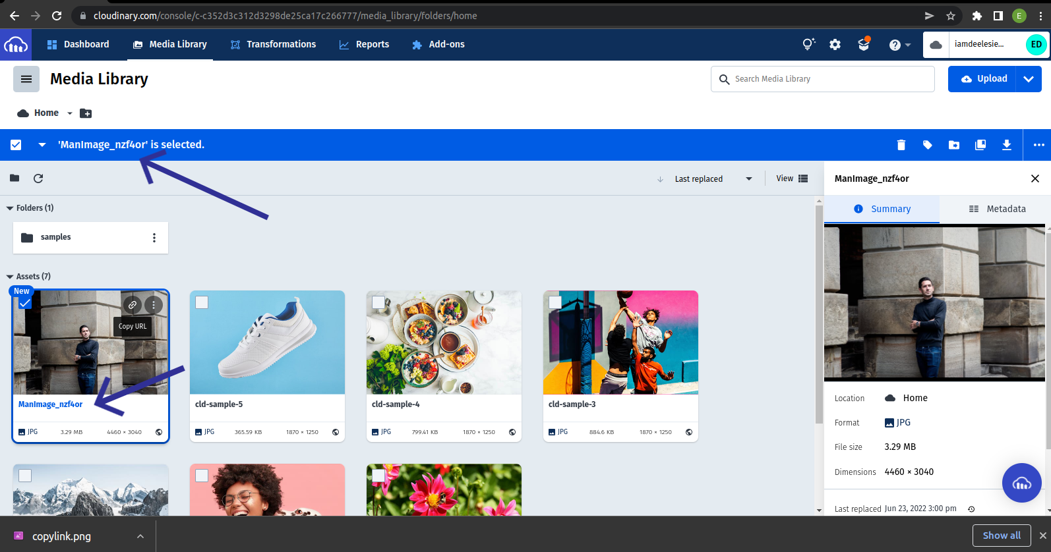Click the Upload button
Screen dimensions: 1051x552
pos(982,79)
